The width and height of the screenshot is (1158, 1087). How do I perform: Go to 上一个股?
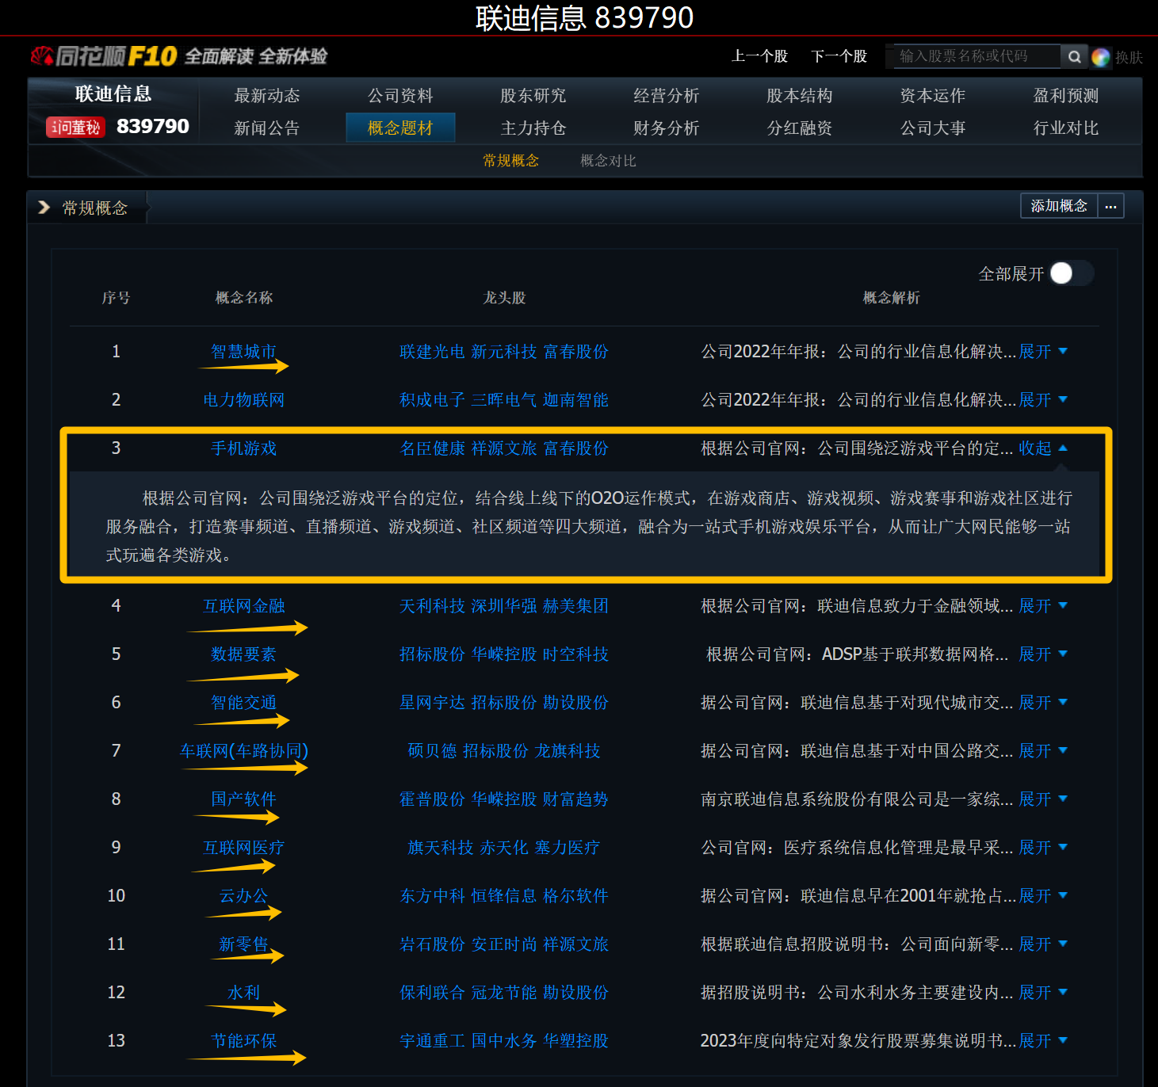pyautogui.click(x=759, y=56)
